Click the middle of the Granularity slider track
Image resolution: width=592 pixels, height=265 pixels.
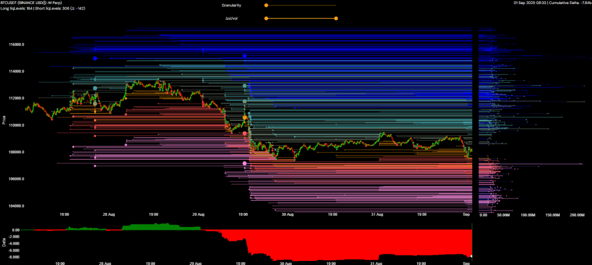click(301, 5)
